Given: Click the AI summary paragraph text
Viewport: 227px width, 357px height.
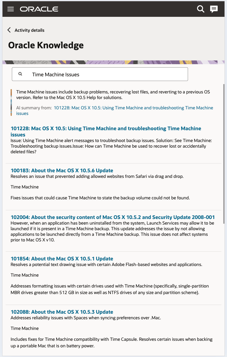Looking at the screenshot, I should point(113,95).
